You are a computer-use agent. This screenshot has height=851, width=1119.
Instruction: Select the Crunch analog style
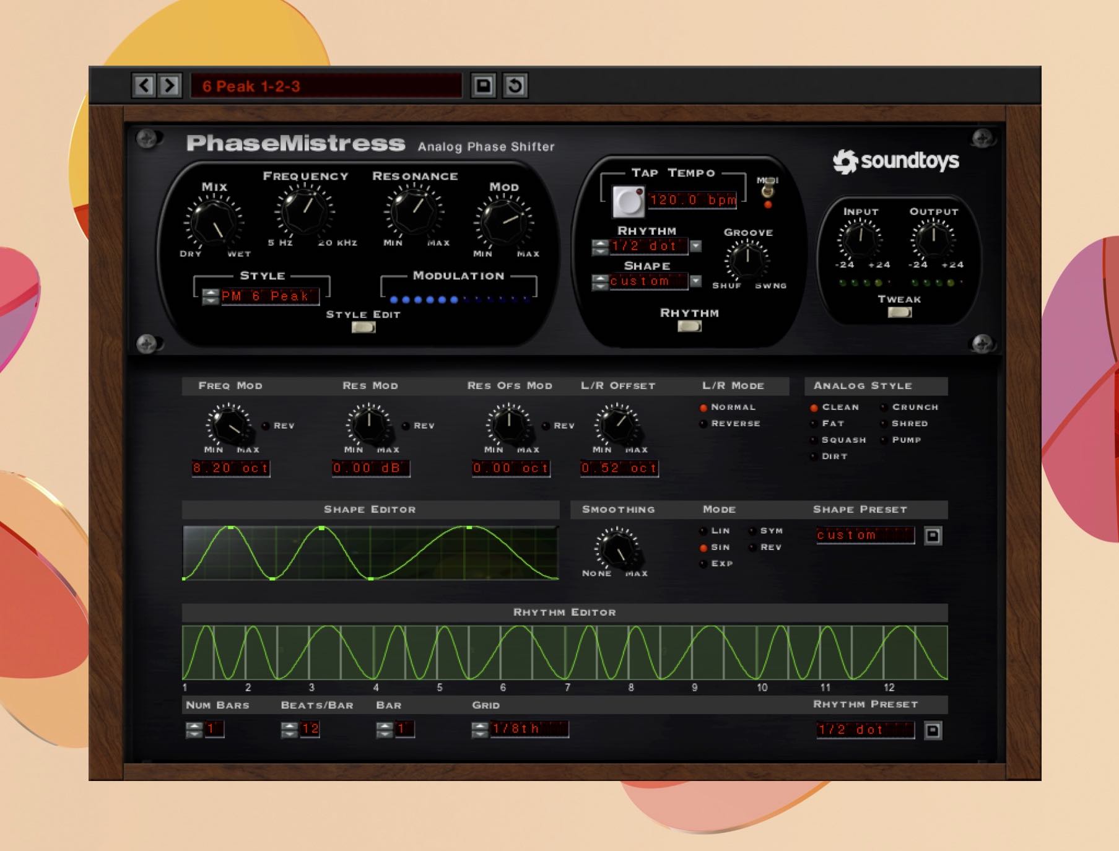tap(884, 408)
